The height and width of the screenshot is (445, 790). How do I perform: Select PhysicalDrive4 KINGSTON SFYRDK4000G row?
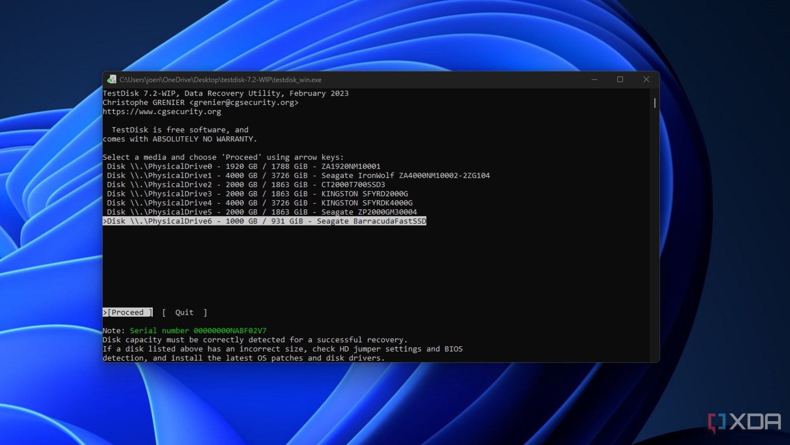[260, 203]
